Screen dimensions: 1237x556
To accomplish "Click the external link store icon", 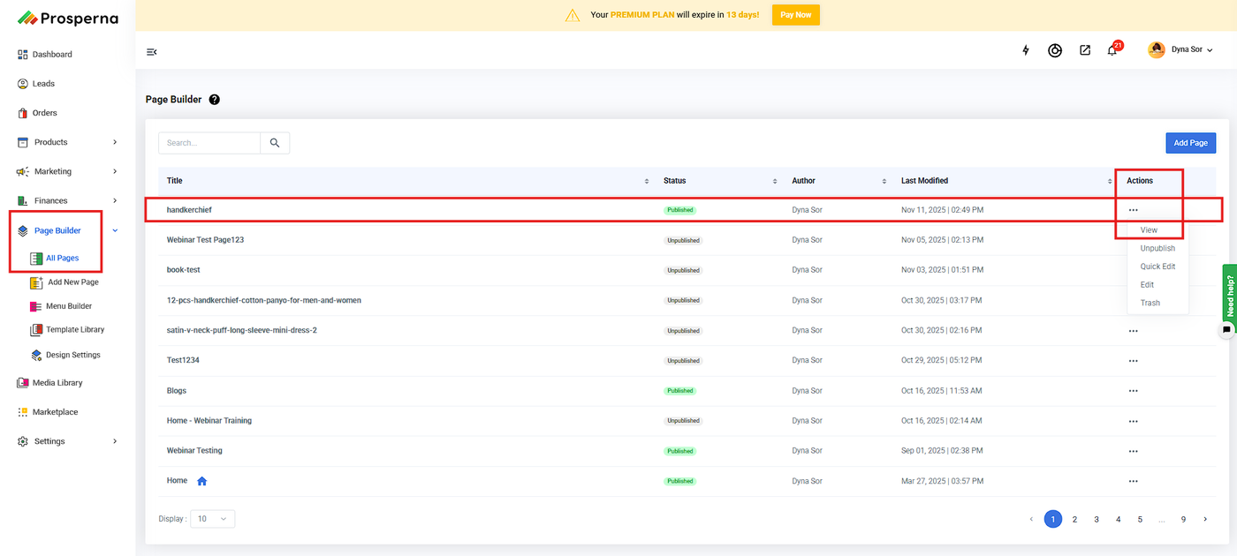I will click(x=1085, y=50).
